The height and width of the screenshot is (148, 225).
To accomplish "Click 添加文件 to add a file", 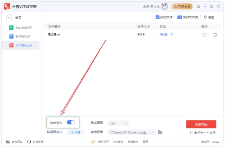I will tap(164, 17).
